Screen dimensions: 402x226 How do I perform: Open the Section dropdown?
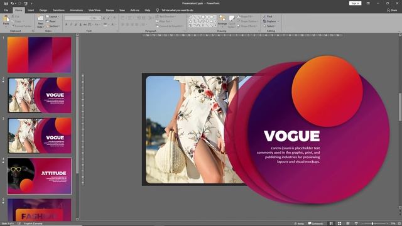(53, 26)
